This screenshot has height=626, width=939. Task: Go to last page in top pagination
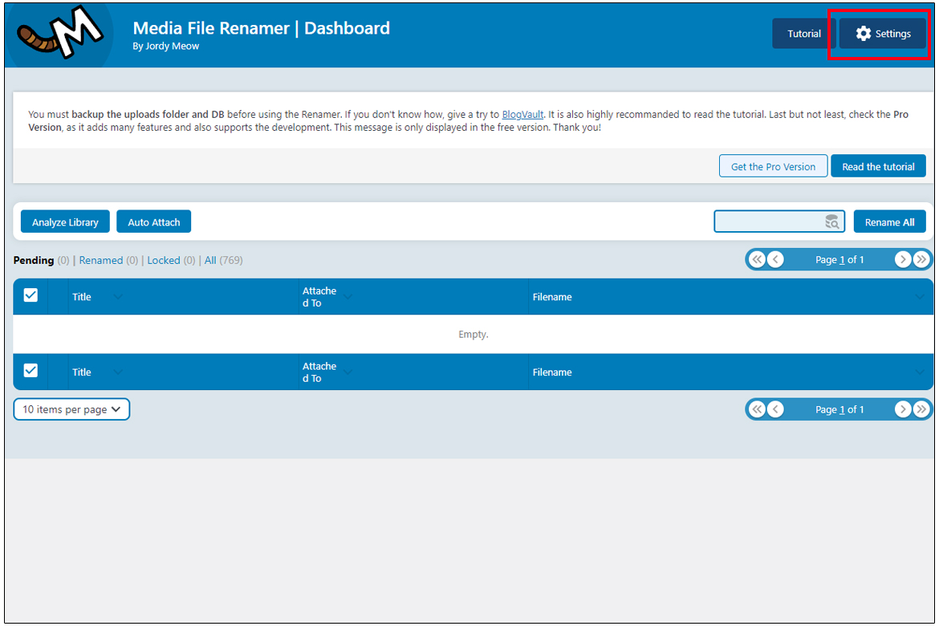coord(921,259)
